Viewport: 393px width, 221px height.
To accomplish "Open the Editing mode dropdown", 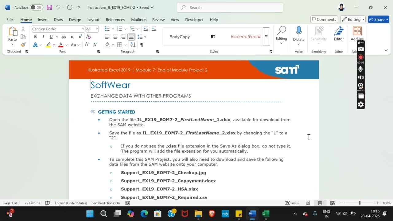I will (353, 19).
